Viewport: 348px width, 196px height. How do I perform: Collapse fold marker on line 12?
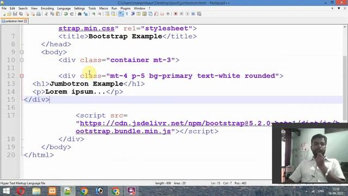point(22,76)
